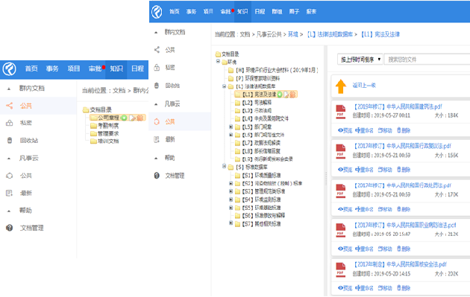Open 群组 in the right window navigation bar
Viewport: 470px width, 297px height.
[x=277, y=12]
